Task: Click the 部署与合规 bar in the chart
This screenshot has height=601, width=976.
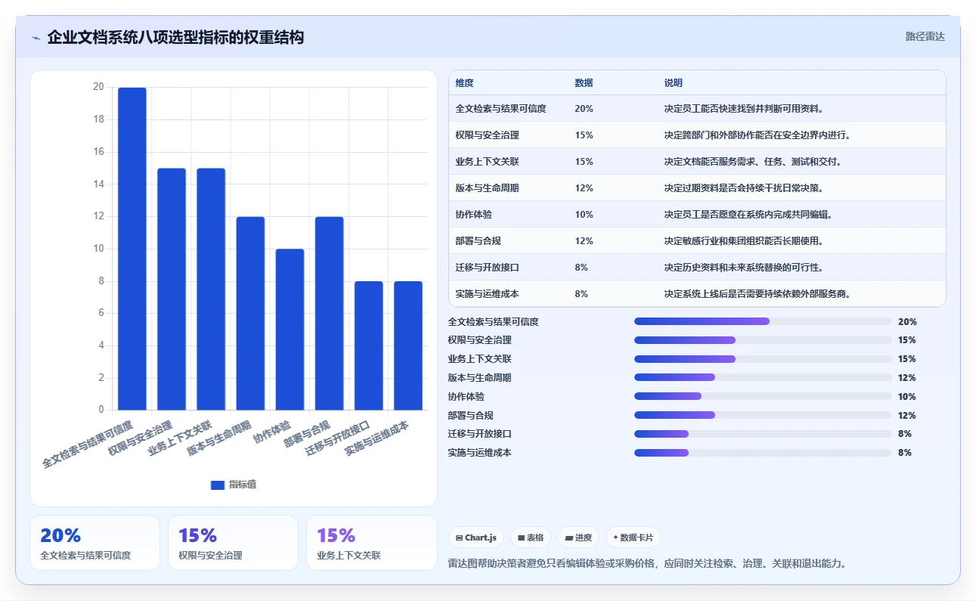Action: pos(329,314)
